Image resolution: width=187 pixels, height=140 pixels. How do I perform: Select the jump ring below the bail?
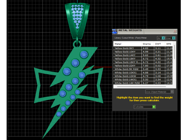(x=77, y=44)
